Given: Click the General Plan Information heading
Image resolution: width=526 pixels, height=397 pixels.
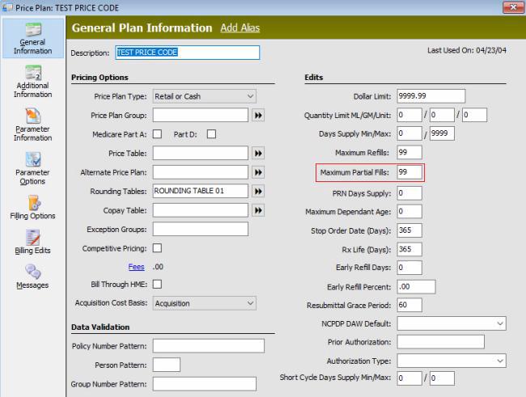Looking at the screenshot, I should [142, 27].
